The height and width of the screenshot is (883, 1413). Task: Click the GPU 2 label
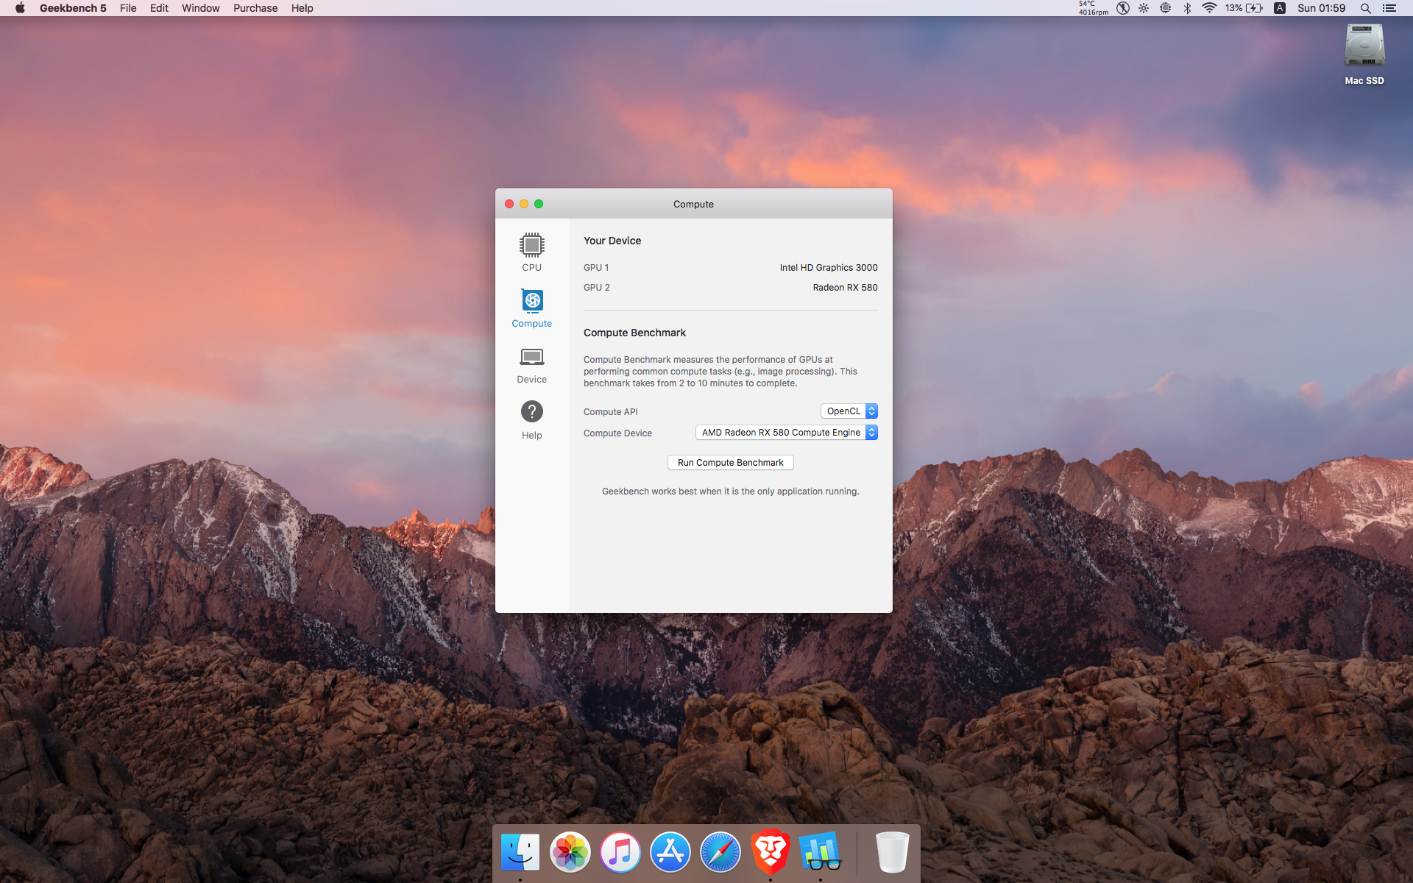click(x=597, y=288)
